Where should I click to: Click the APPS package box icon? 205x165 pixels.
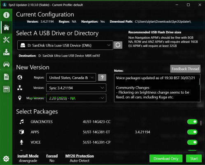pos(21,132)
